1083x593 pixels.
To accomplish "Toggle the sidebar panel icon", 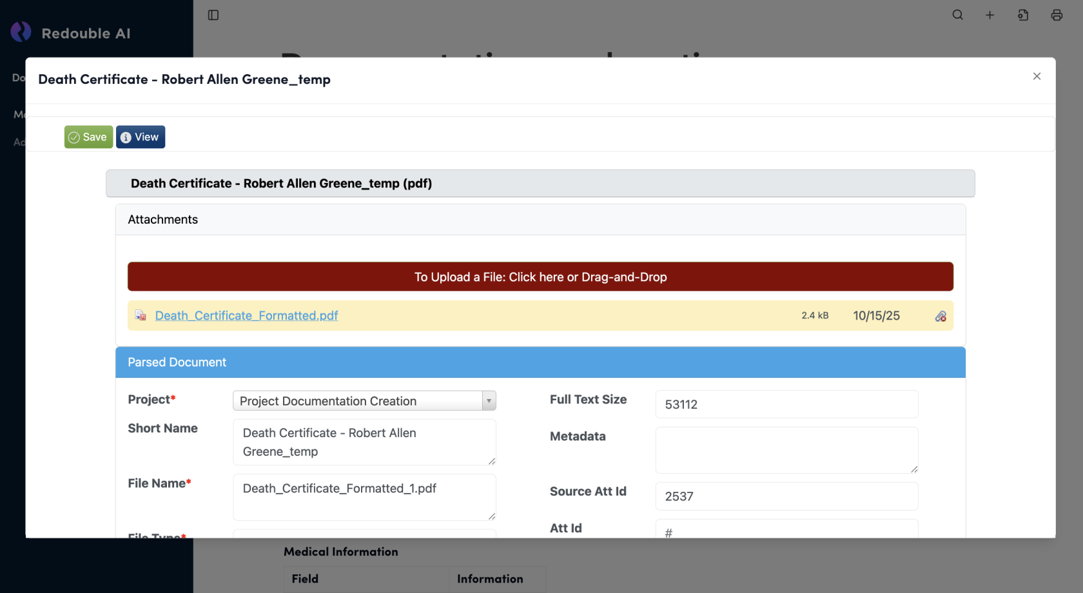I will click(213, 15).
